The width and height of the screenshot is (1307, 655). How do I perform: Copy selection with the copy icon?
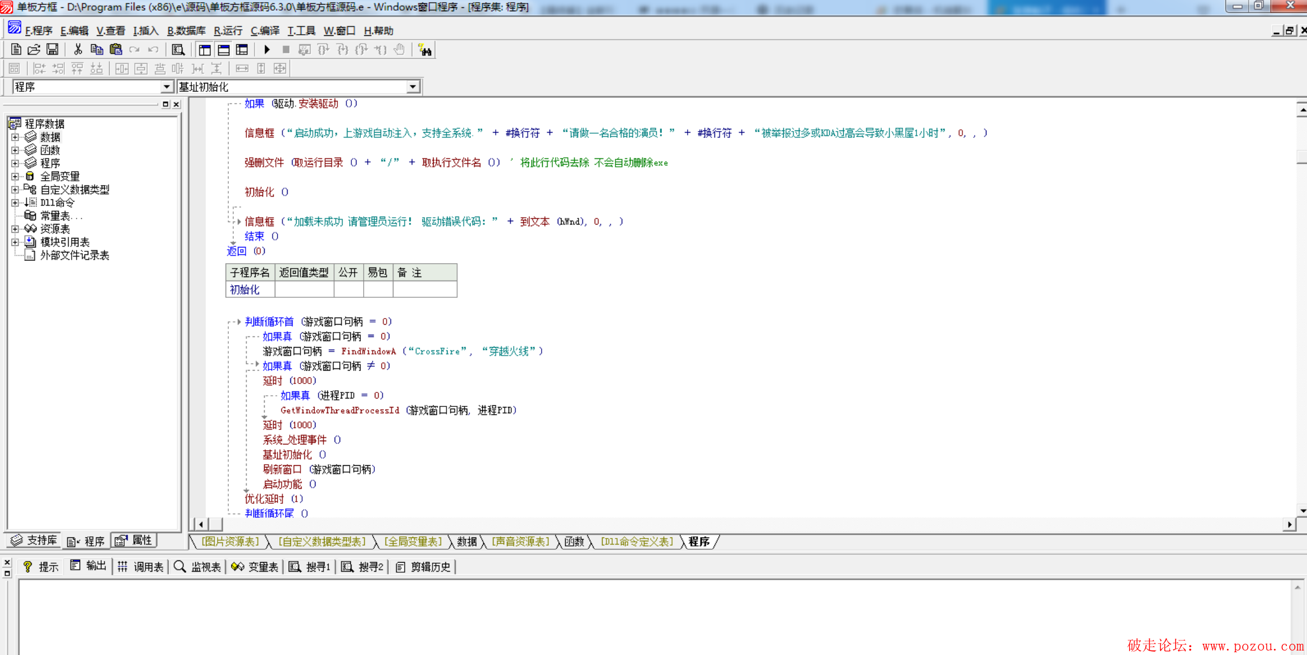[97, 50]
